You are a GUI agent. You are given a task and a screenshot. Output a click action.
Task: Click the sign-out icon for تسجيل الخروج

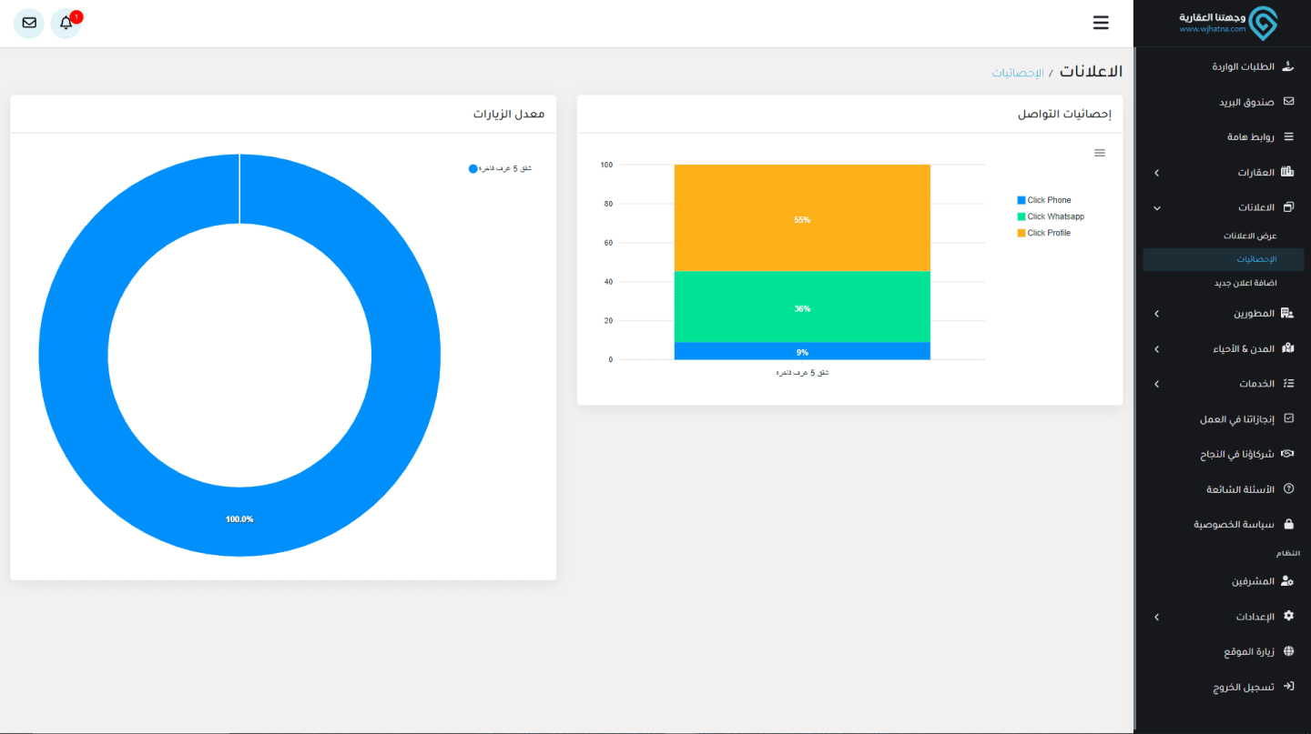click(1288, 687)
